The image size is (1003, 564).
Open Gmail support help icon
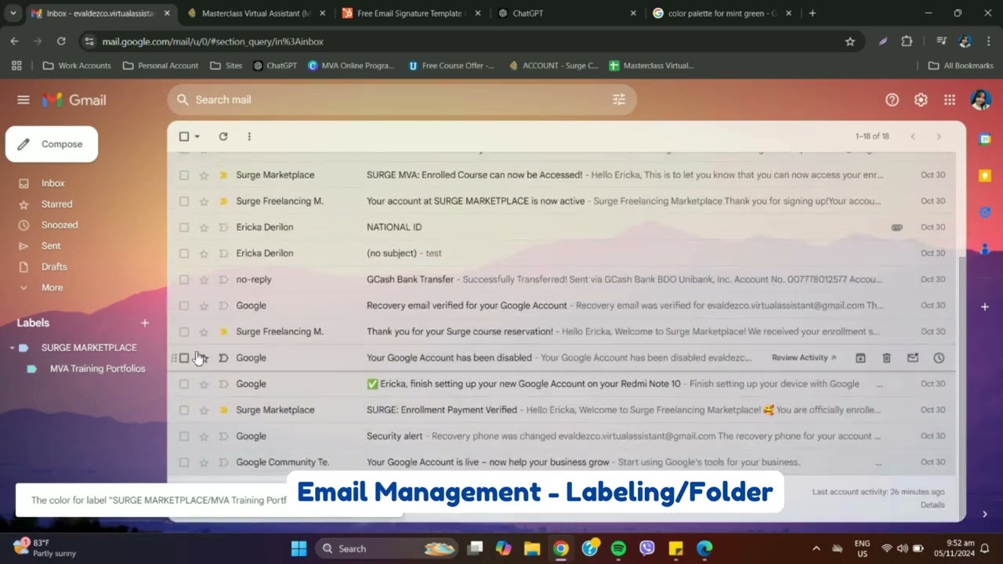point(892,99)
